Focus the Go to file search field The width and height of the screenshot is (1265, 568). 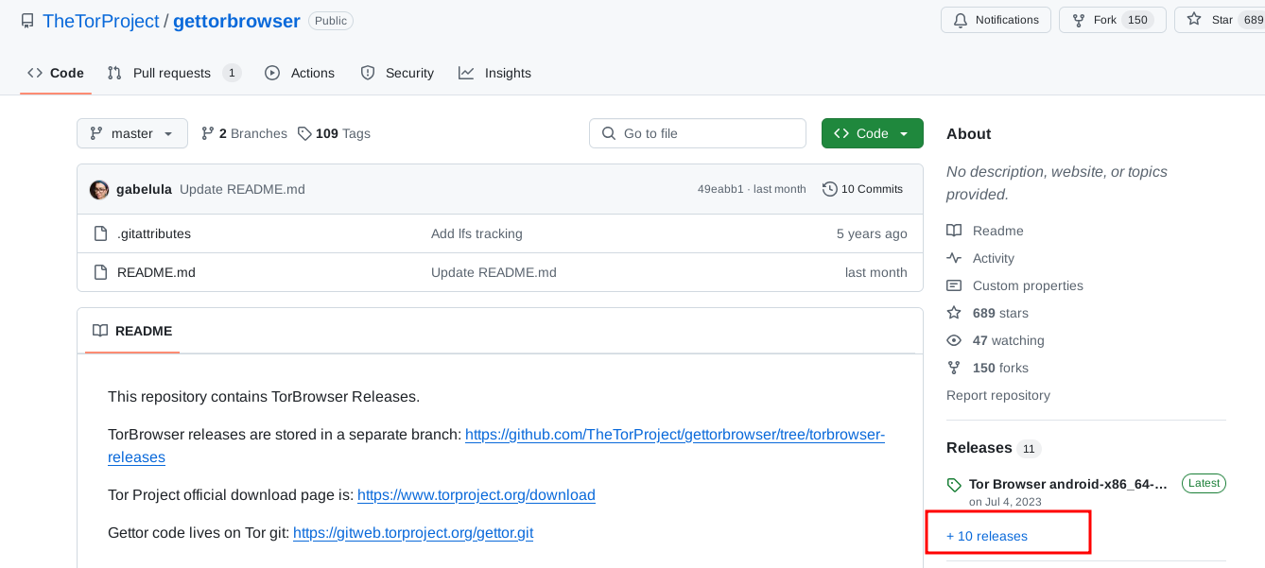click(698, 133)
